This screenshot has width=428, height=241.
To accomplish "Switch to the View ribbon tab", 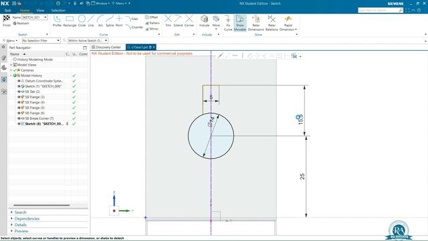I will click(40, 11).
